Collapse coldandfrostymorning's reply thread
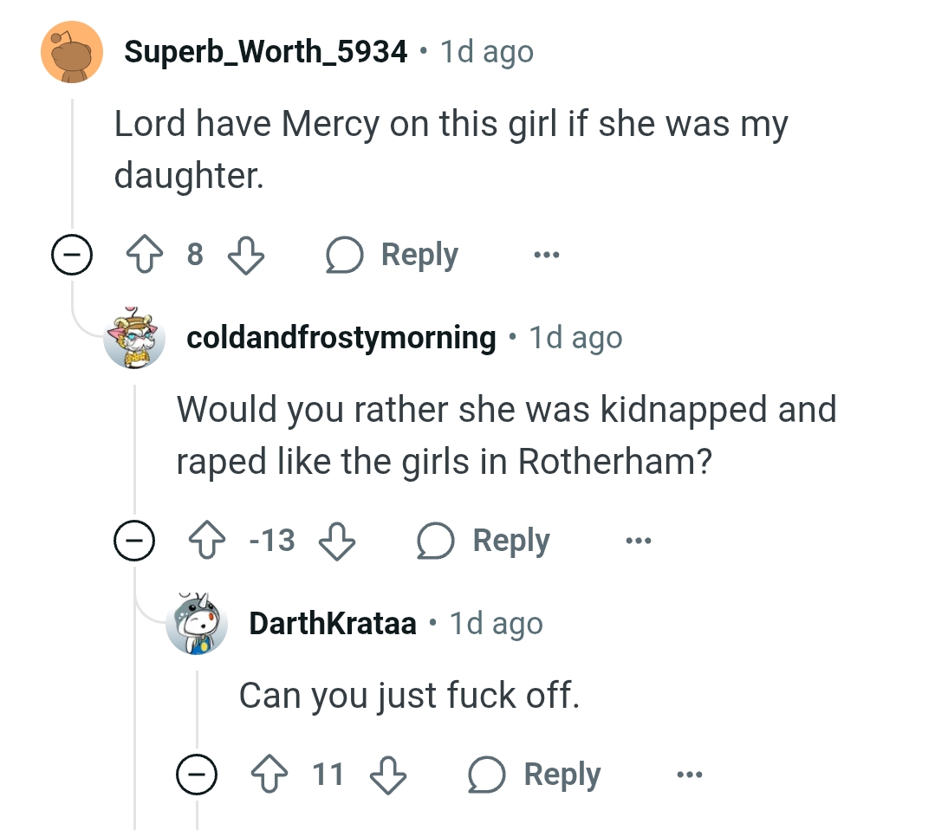935x830 pixels. click(x=134, y=541)
